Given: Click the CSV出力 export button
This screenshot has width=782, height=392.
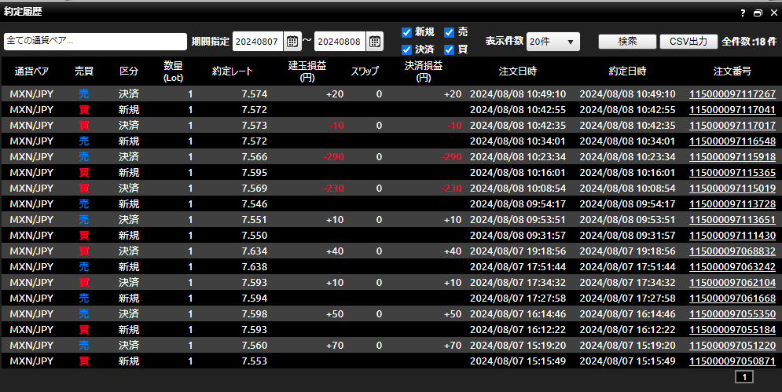Looking at the screenshot, I should click(688, 42).
